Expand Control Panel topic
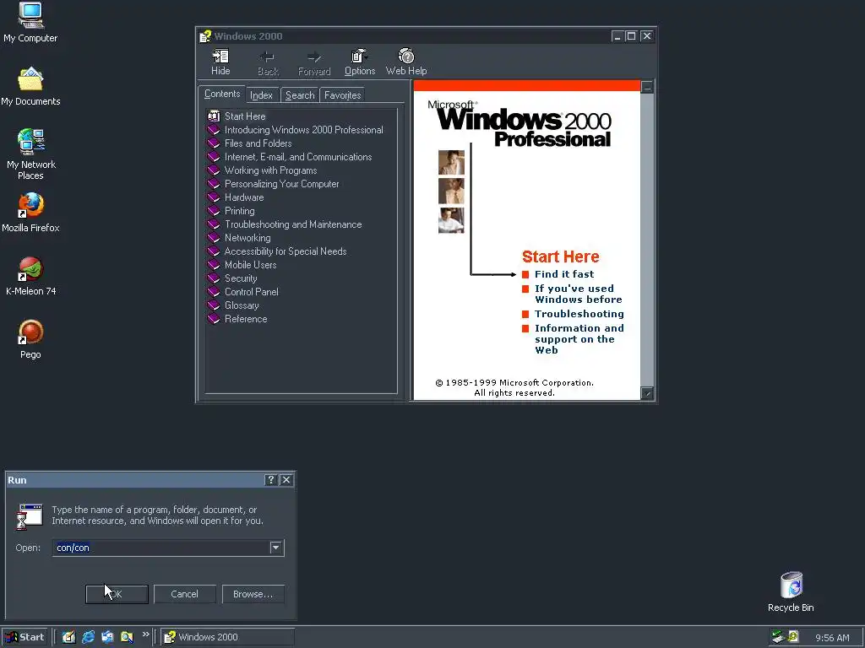The height and width of the screenshot is (648, 865). click(x=251, y=292)
